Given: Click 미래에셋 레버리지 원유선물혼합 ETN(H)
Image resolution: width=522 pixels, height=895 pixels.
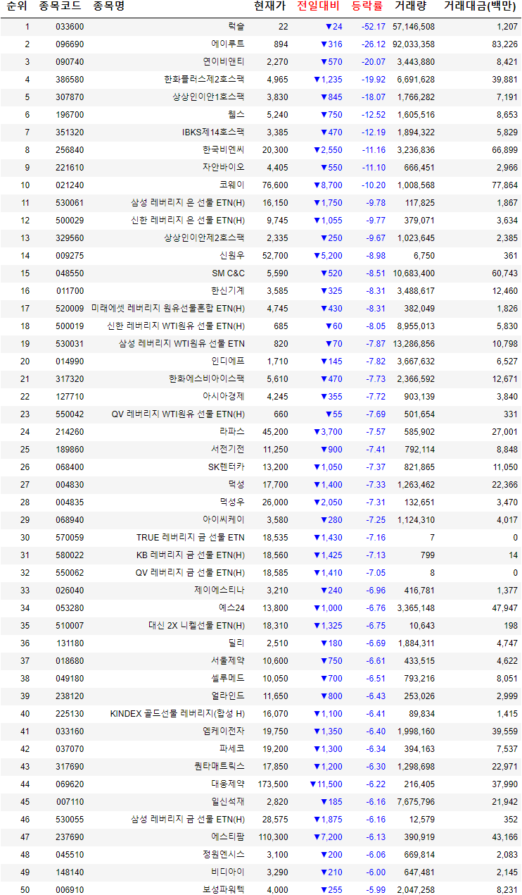Looking at the screenshot, I should (x=168, y=309).
